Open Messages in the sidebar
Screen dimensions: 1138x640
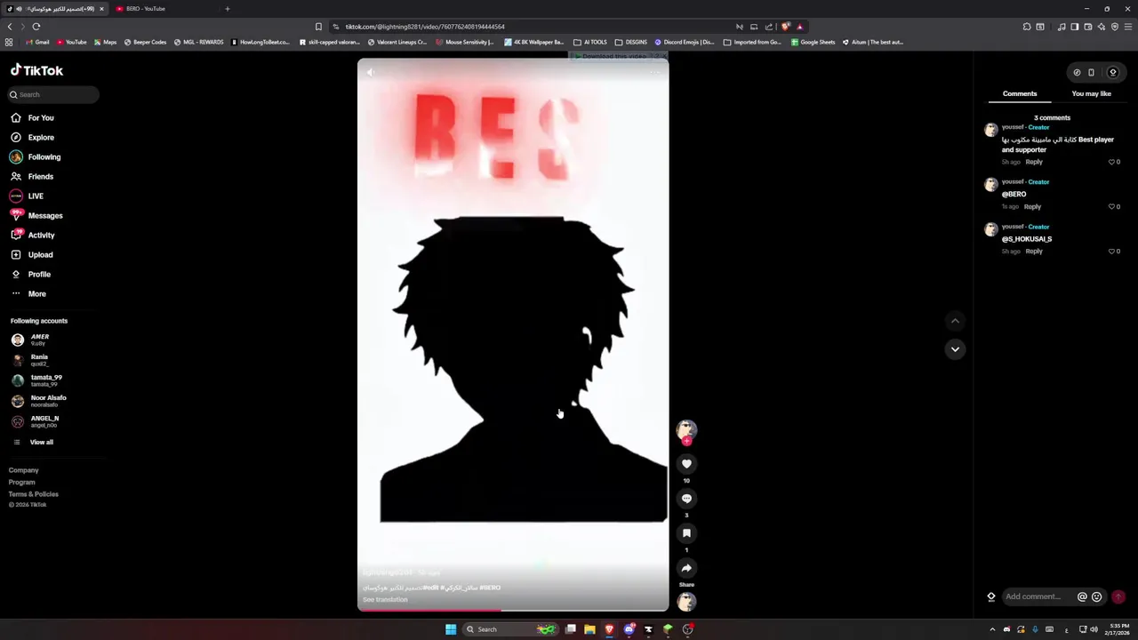pyautogui.click(x=36, y=215)
